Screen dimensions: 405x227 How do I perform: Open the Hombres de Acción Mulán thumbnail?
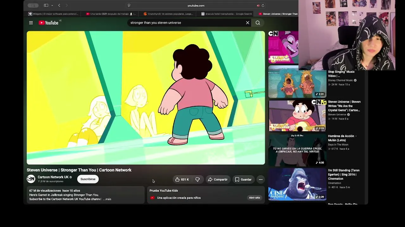[x=297, y=150]
